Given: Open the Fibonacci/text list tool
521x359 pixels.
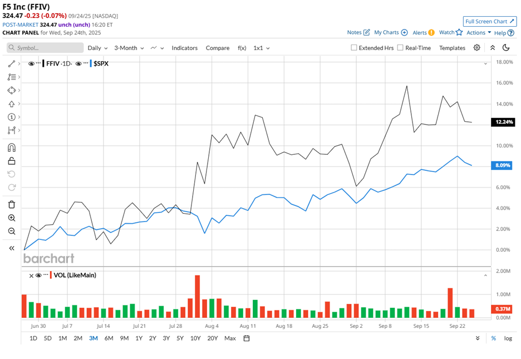Looking at the screenshot, I should point(12,77).
